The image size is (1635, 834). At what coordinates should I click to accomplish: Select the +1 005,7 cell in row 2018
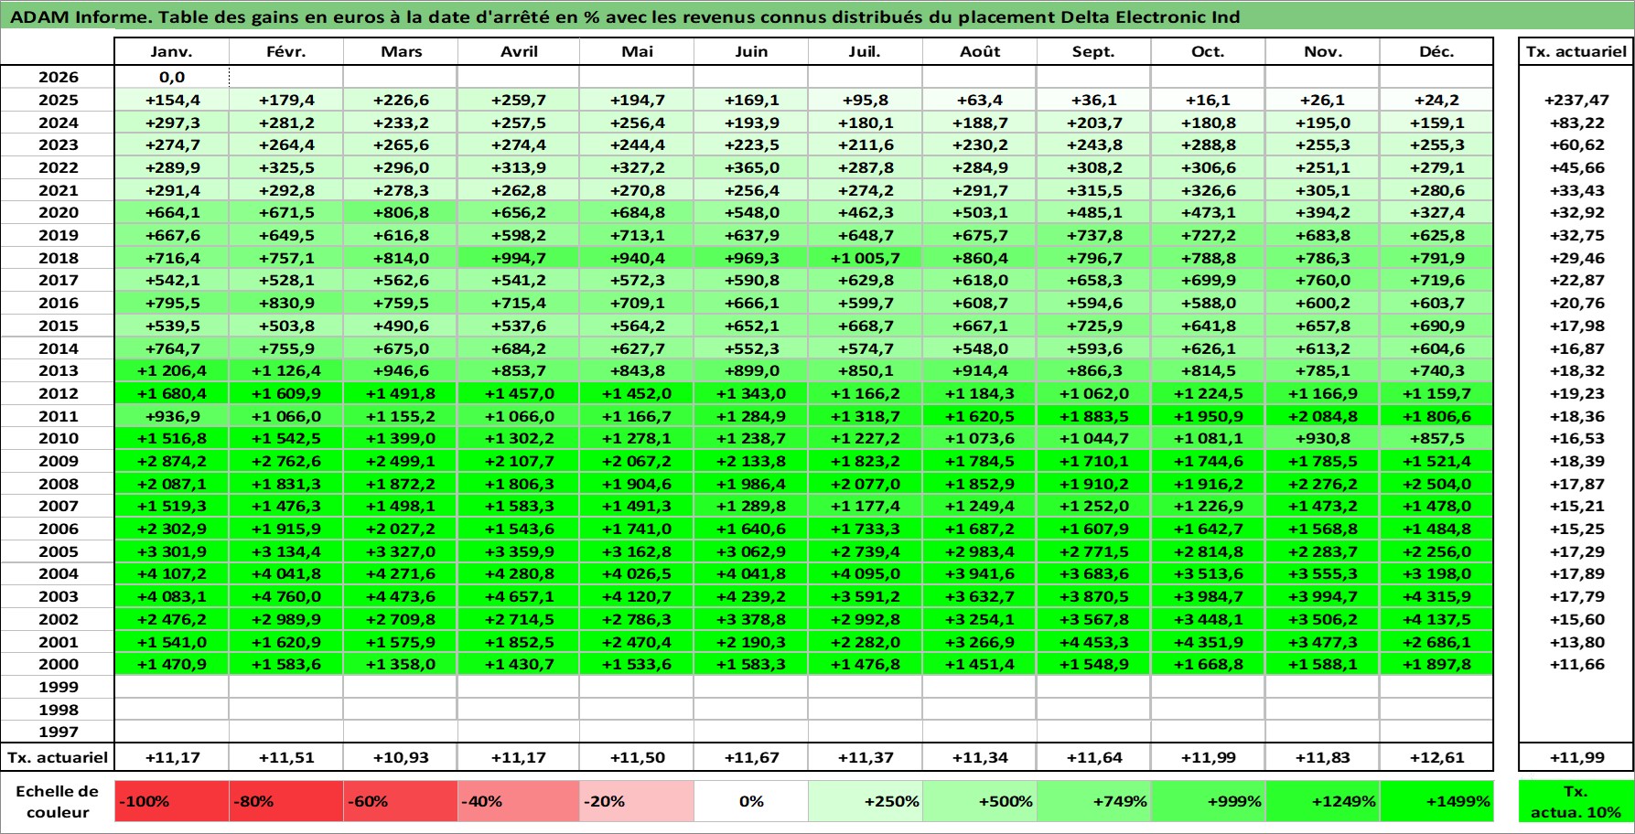tap(866, 258)
